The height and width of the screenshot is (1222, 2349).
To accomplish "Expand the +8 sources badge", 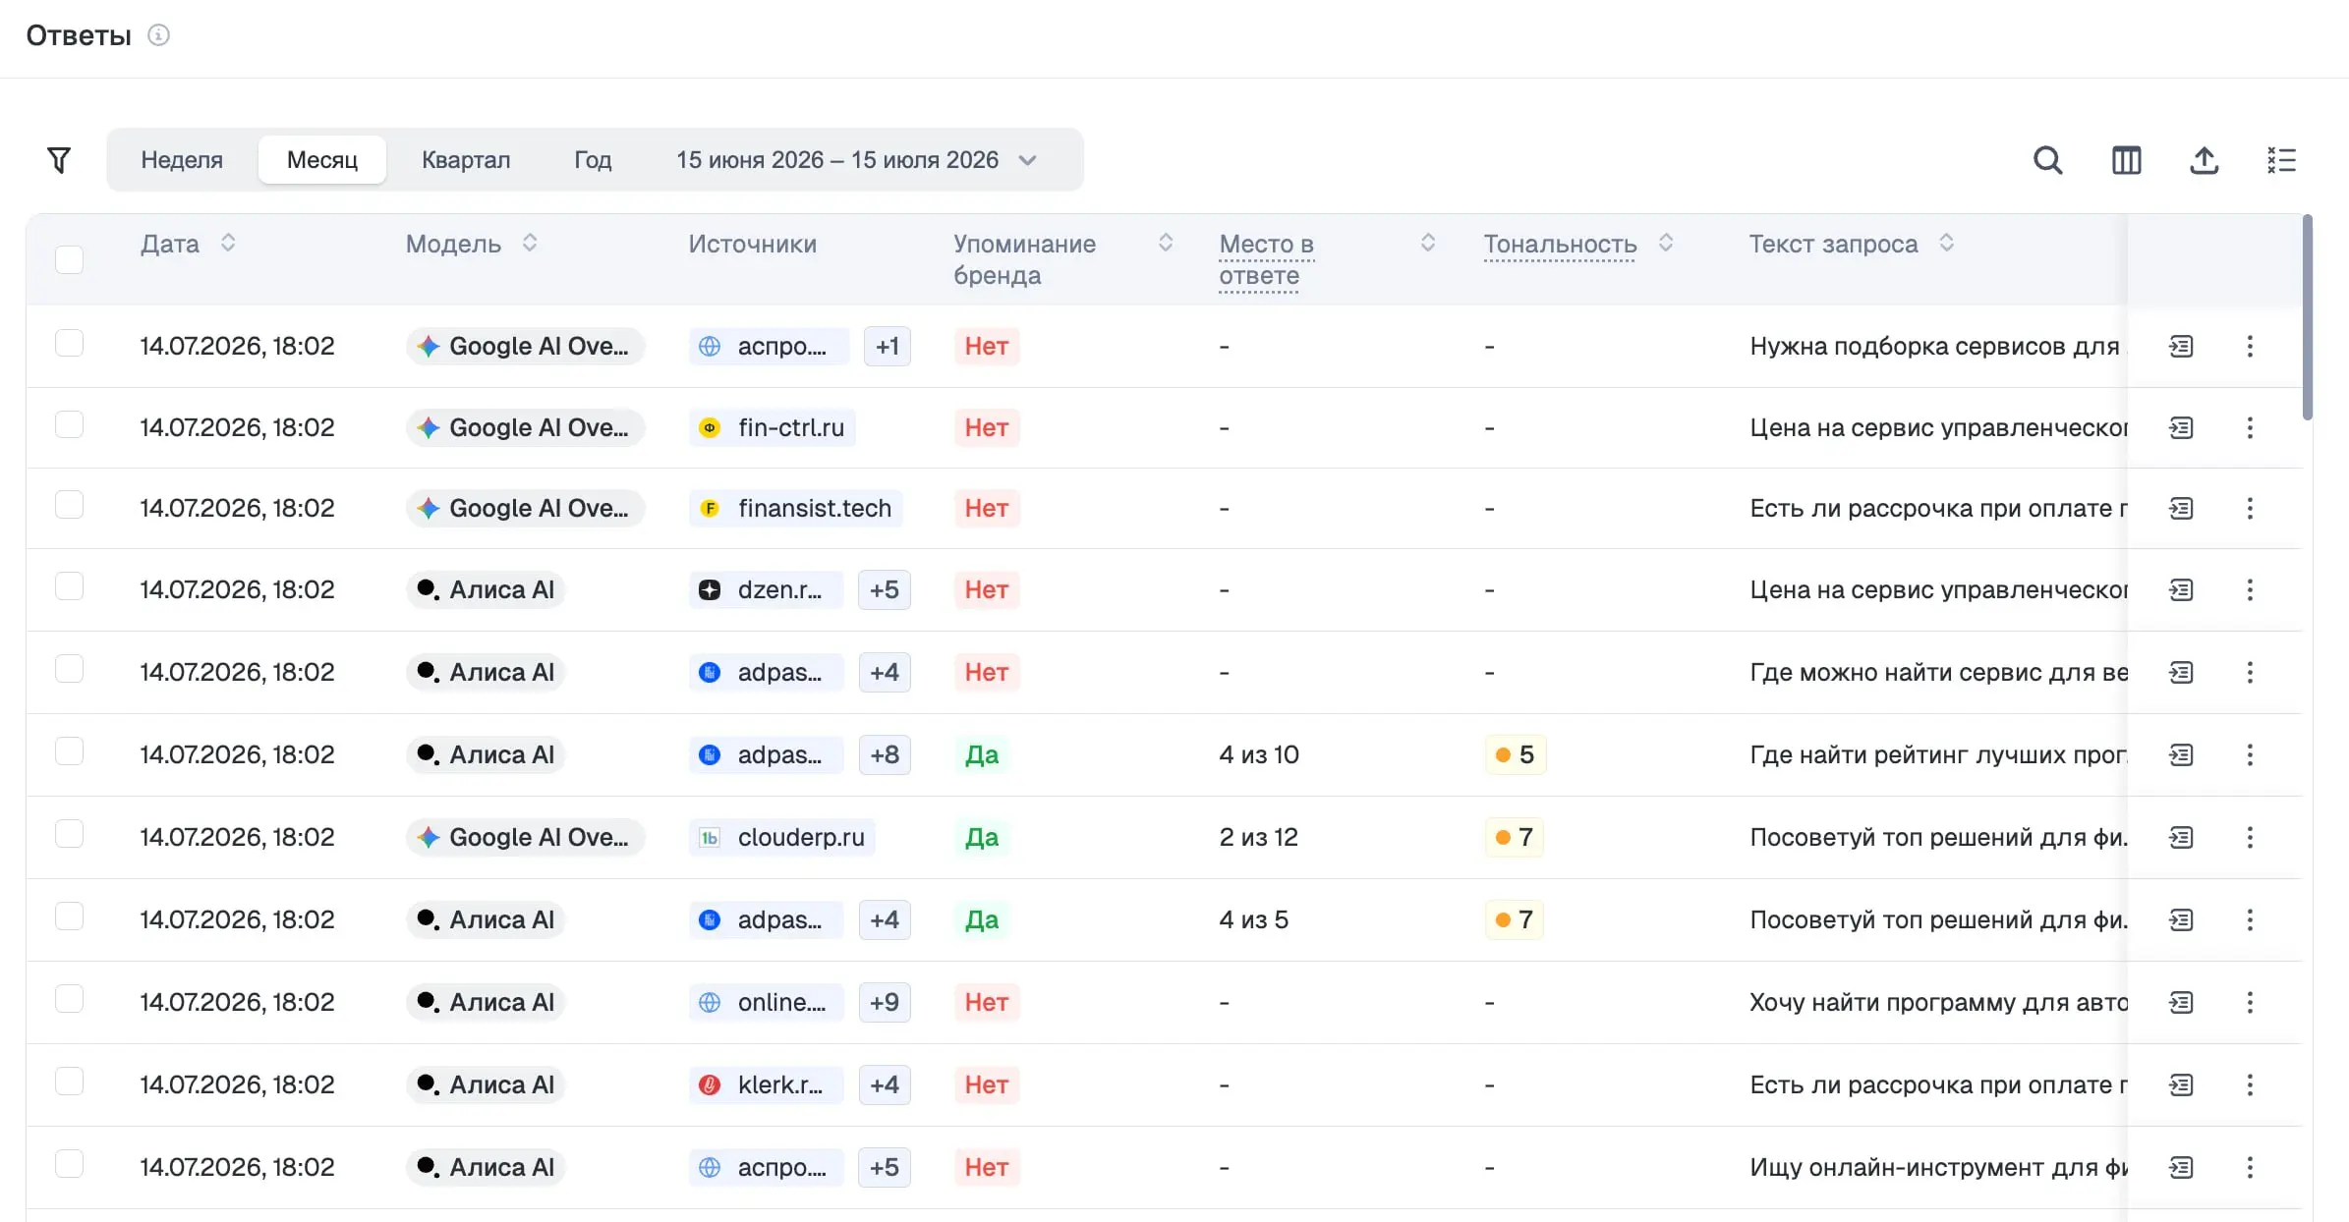I will (885, 754).
